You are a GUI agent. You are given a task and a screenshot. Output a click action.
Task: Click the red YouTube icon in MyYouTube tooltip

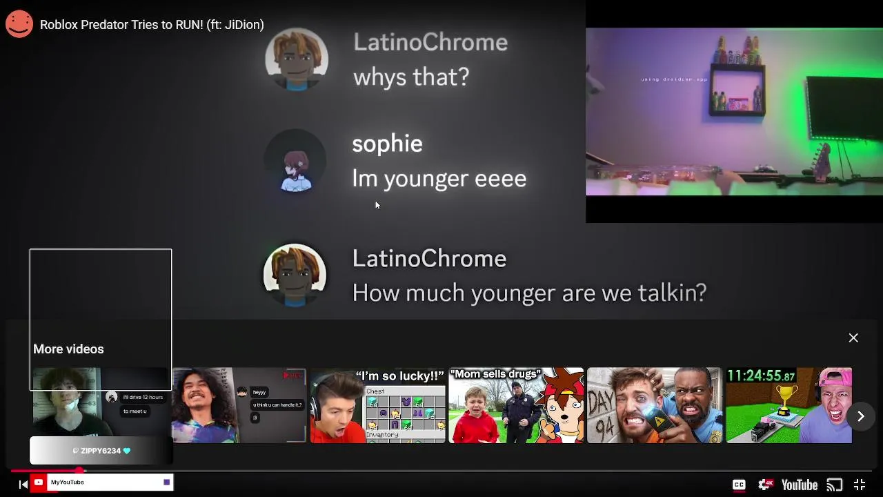pos(39,482)
